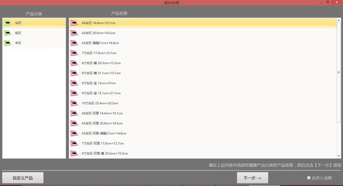Click the green icon beside 年历 category
343x186 pixels.
8,43
